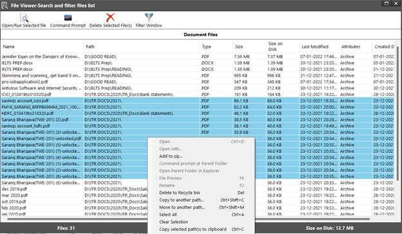The height and width of the screenshot is (234, 402).
Task: Click the 7.36 MB size cell
Action: [x=242, y=57]
